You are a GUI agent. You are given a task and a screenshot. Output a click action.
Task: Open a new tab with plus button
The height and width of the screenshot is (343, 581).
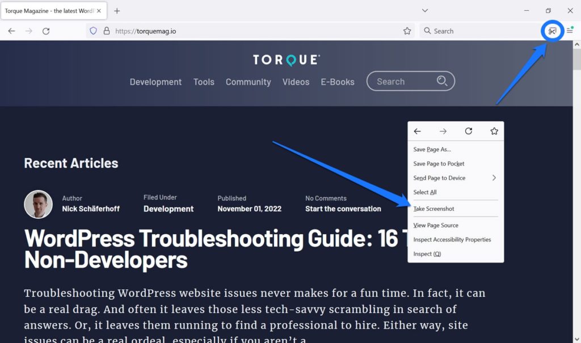[x=117, y=11]
